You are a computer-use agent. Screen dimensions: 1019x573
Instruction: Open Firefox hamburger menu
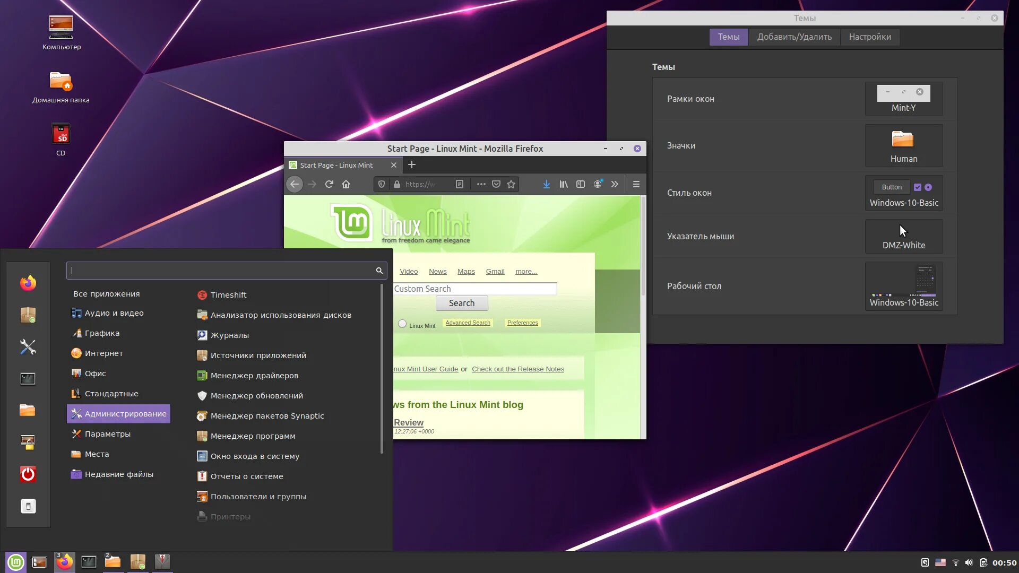point(636,184)
